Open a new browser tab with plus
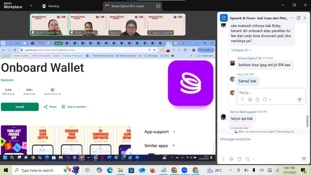 tap(183, 43)
